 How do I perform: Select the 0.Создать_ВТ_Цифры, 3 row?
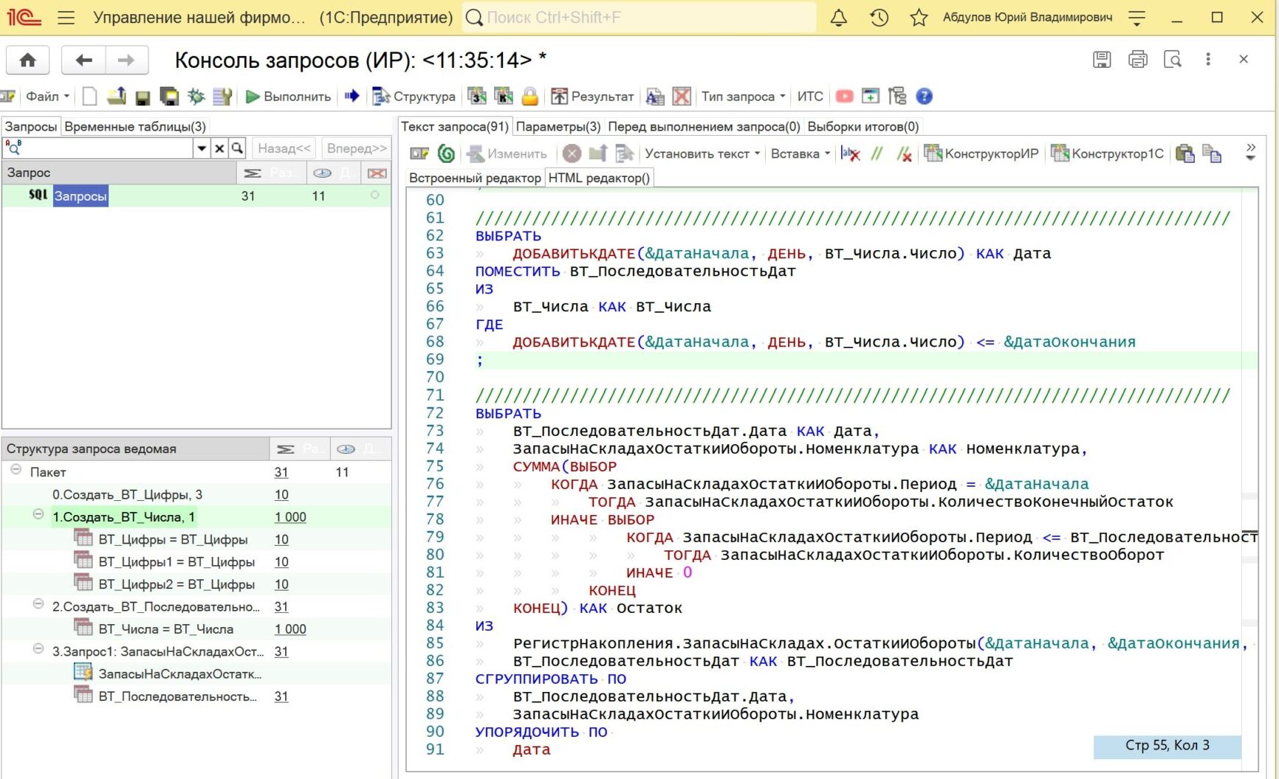pos(196,494)
